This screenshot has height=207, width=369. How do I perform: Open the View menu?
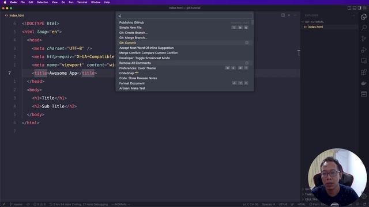[55, 2]
